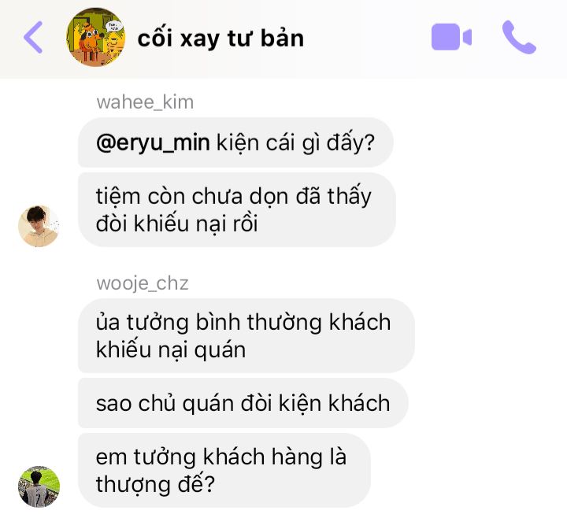The image size is (567, 514).
Task: Select message 'sao chủ quán đòi kiện khách'
Action: tap(243, 403)
